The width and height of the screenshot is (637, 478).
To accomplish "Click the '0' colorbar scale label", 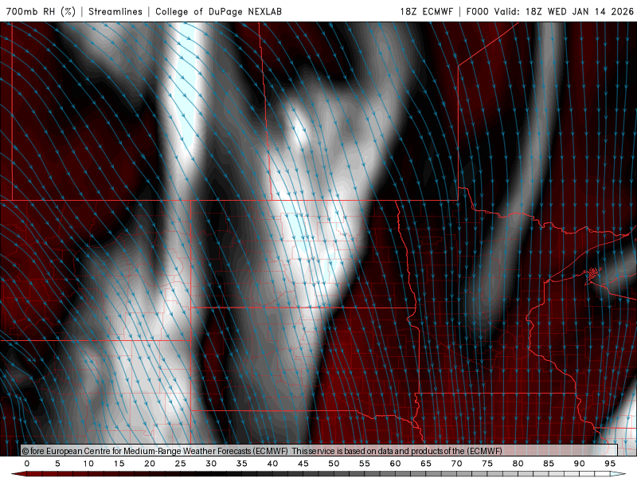I will 27,464.
